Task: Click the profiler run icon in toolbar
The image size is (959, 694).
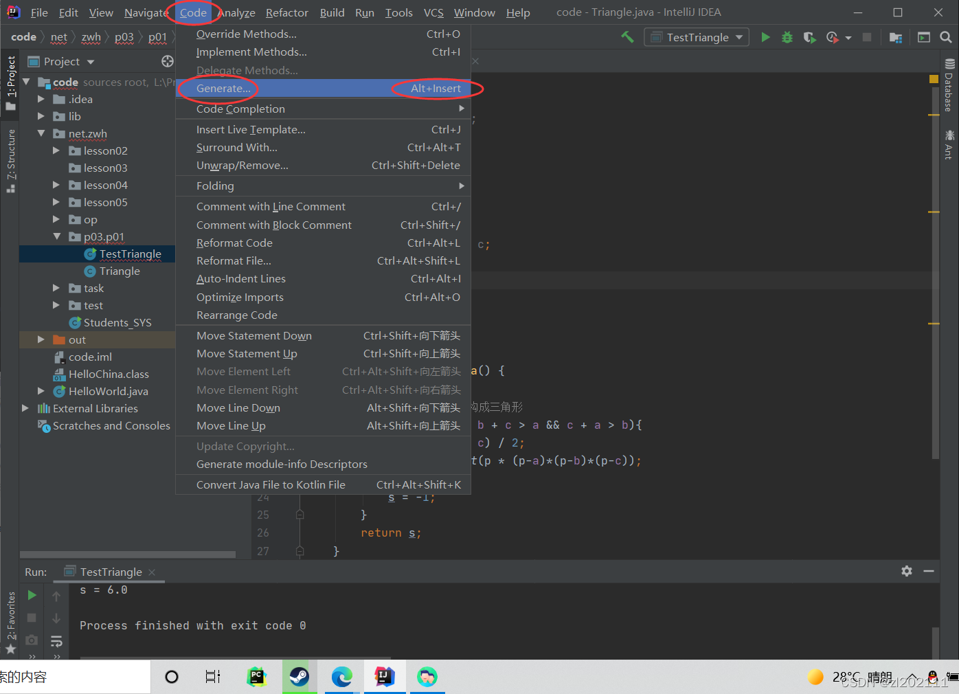Action: click(833, 37)
